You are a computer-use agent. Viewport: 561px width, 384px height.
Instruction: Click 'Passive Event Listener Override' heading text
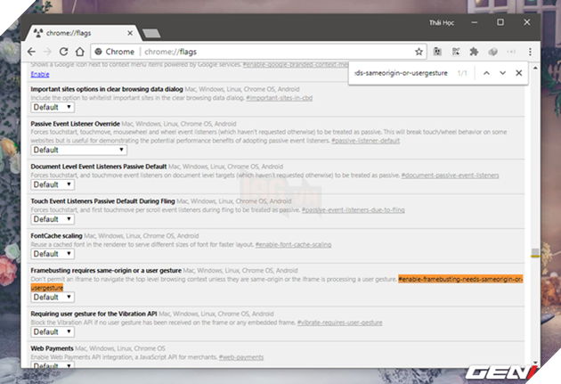click(x=75, y=124)
